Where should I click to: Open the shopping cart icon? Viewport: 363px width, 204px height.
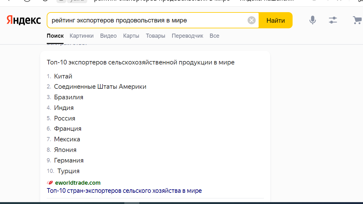pos(357,20)
